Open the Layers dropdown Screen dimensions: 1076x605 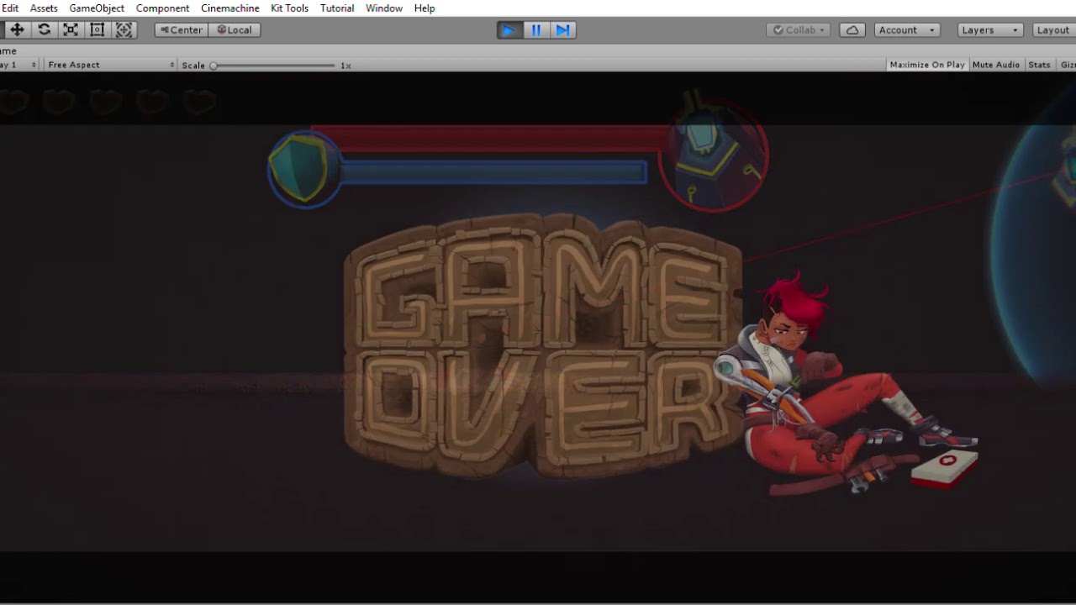990,29
